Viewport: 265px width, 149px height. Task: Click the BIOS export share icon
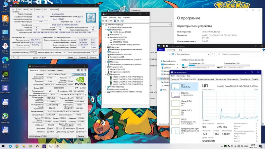click(x=77, y=88)
